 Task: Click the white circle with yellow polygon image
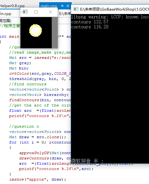pos(36,31)
